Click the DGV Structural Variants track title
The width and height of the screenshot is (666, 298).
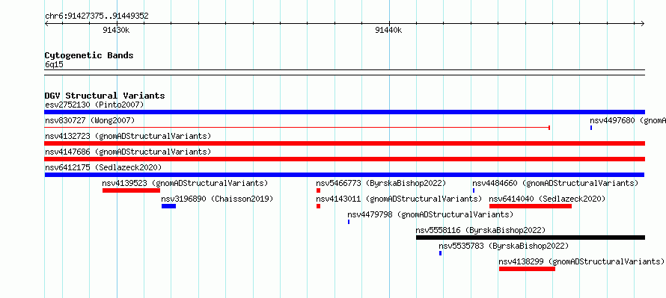point(105,96)
